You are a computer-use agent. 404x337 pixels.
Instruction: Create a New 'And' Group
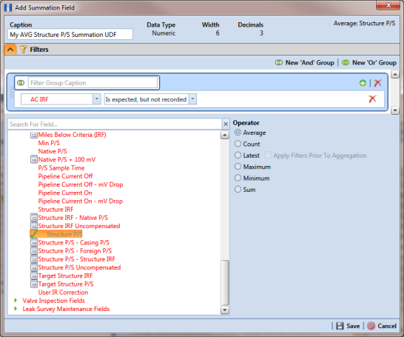(x=305, y=63)
